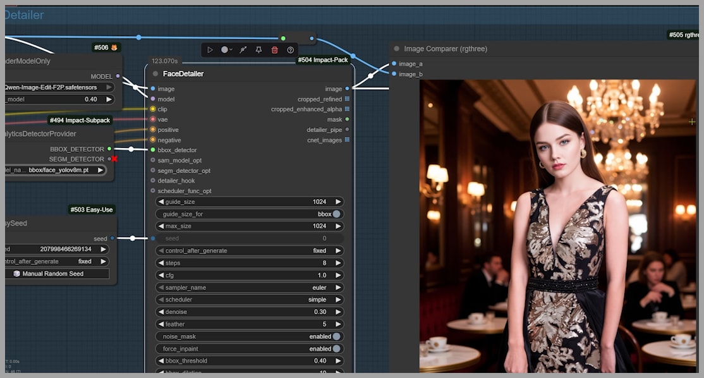
Task: Open the node color picker circle
Action: [224, 50]
